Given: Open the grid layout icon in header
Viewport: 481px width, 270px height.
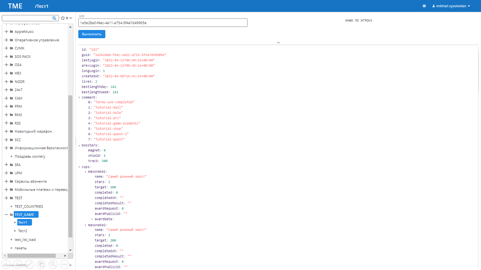Looking at the screenshot, I should pyautogui.click(x=424, y=6).
